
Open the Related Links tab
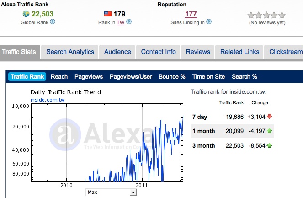[x=239, y=52]
